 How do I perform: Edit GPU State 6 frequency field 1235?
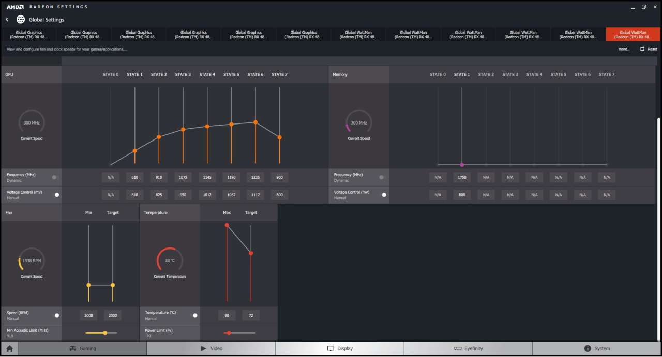click(x=255, y=177)
